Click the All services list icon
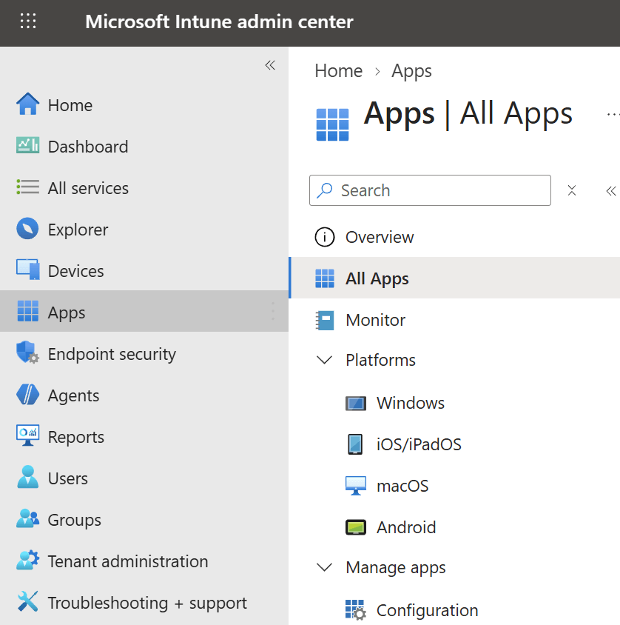Viewport: 620px width, 625px height. 27,187
